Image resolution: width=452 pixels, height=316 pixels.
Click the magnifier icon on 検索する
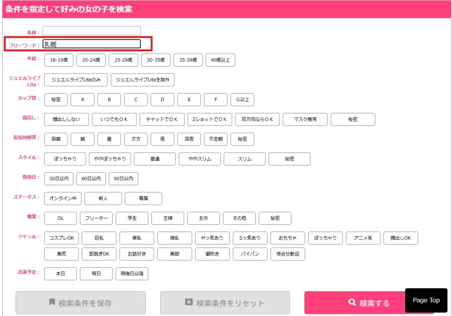click(352, 303)
